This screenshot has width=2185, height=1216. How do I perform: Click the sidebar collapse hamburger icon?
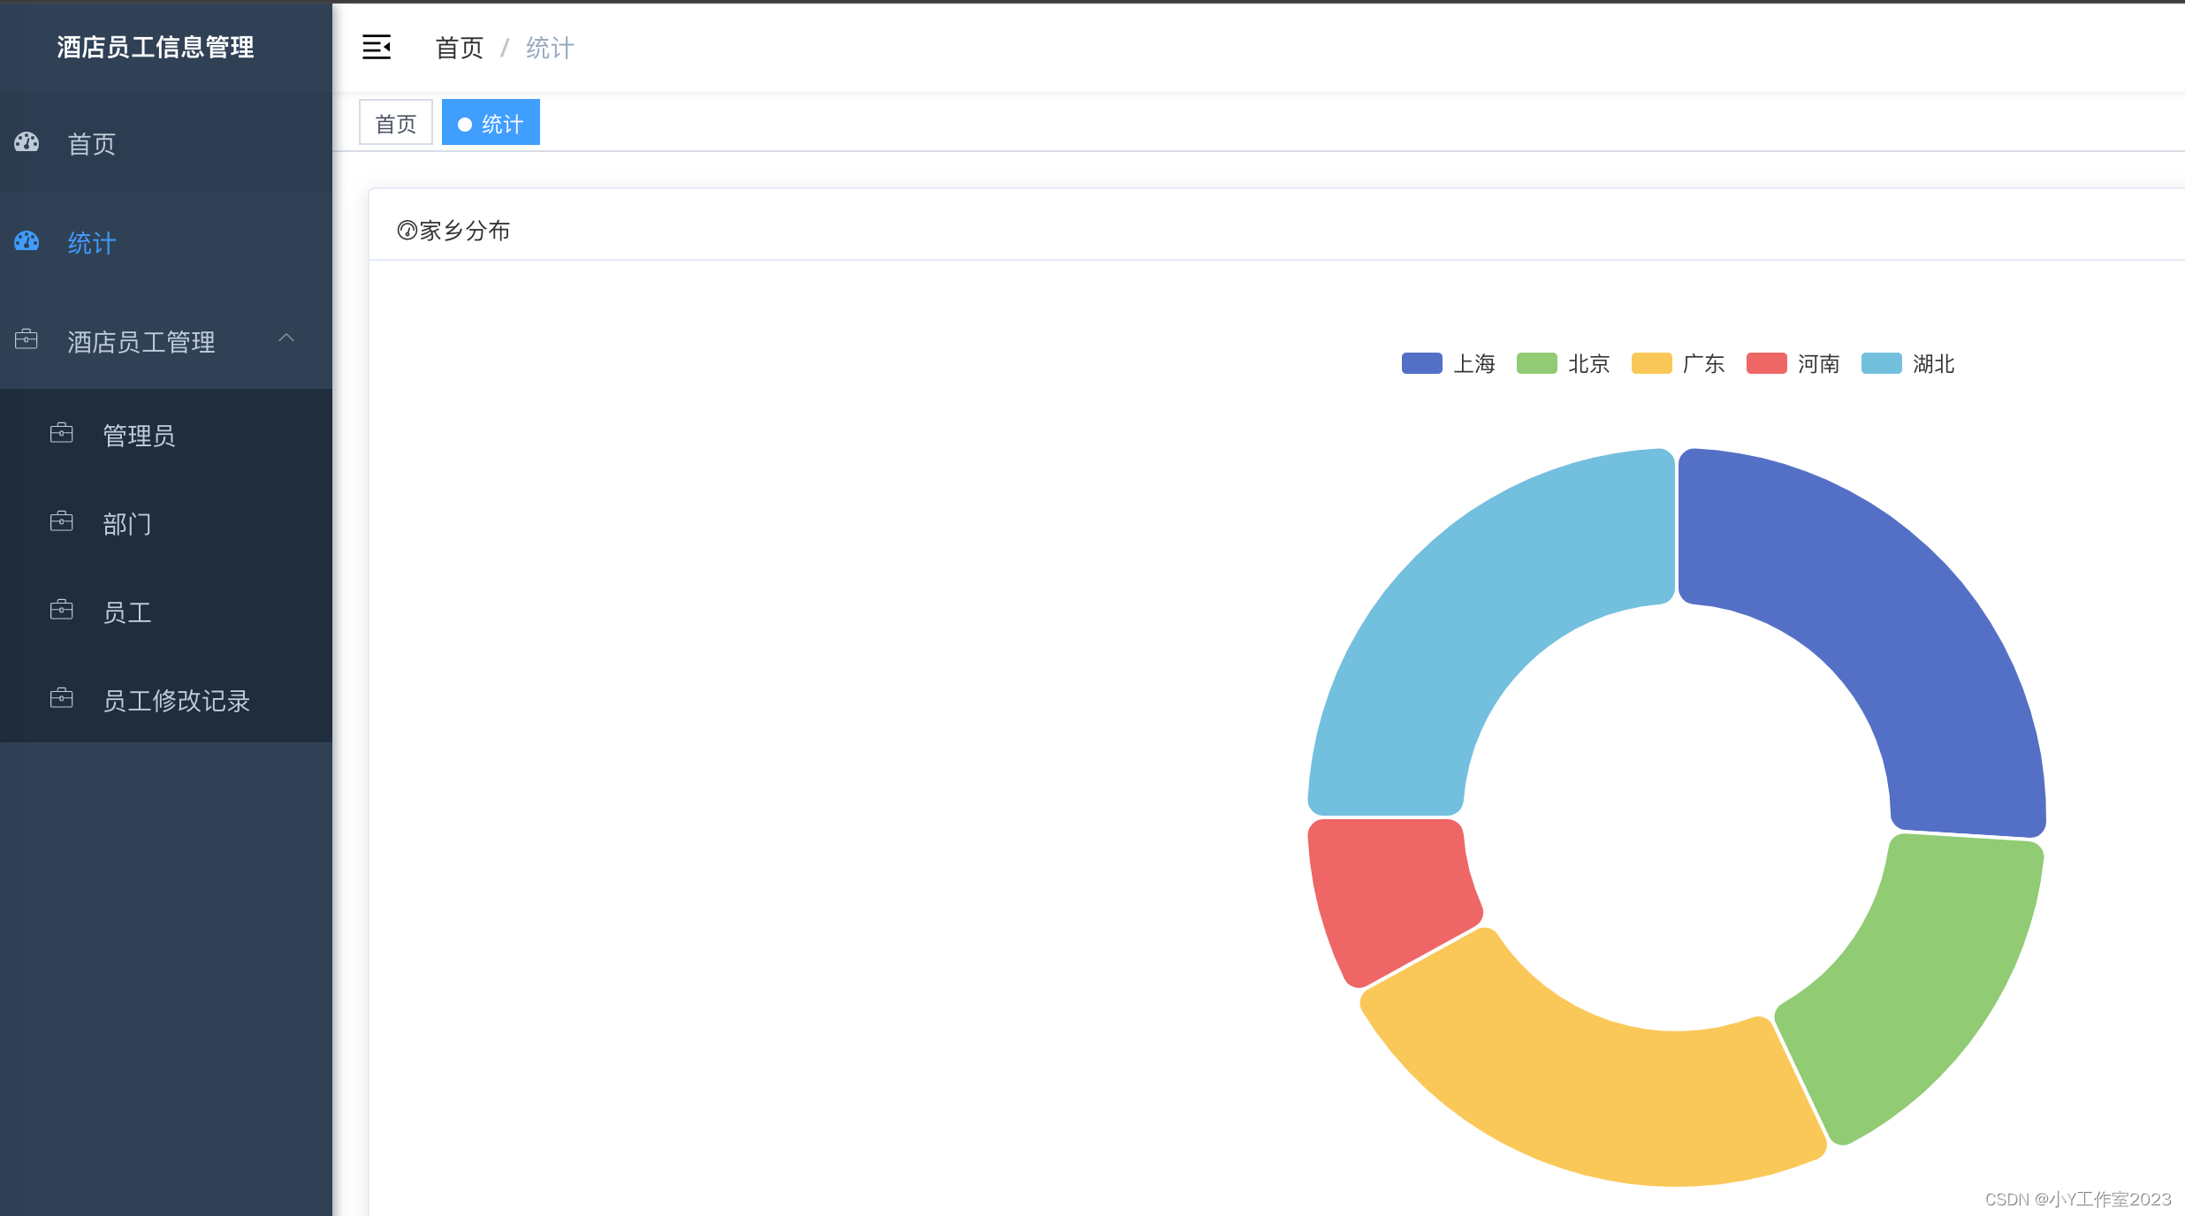pos(377,47)
